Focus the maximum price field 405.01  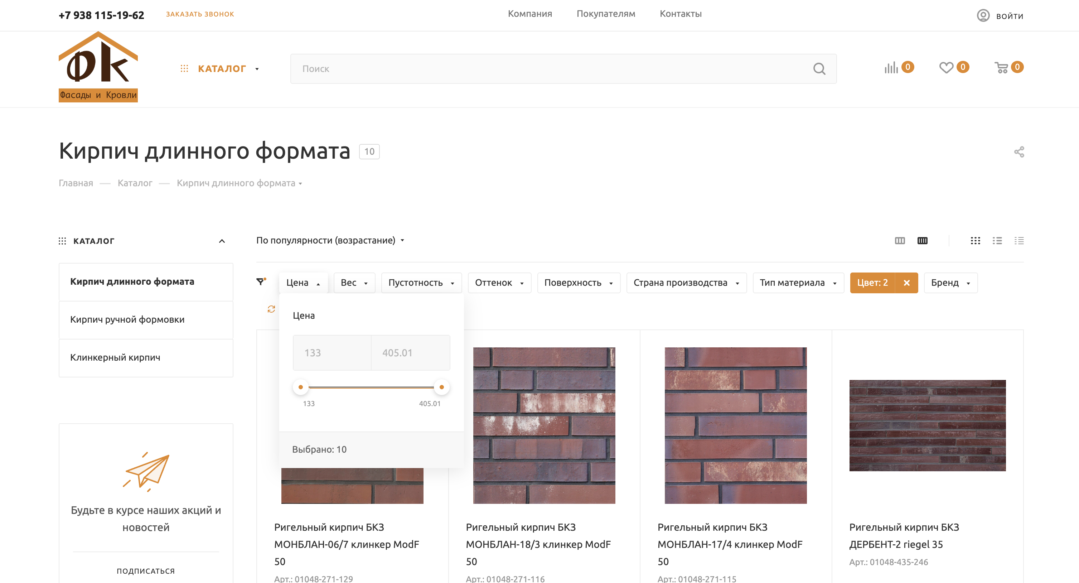(x=411, y=353)
